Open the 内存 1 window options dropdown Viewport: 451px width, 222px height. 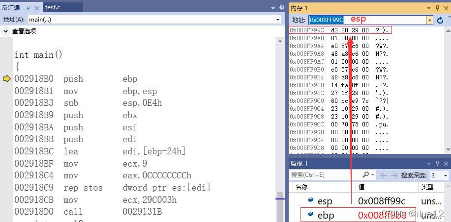click(429, 8)
